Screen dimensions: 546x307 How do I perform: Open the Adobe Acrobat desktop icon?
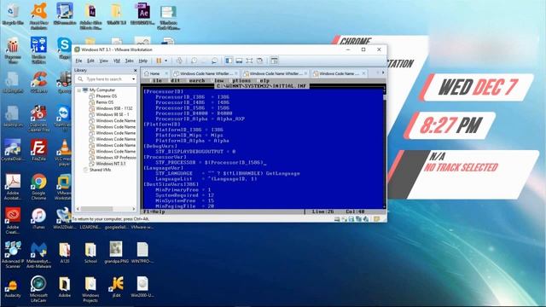pos(13,187)
